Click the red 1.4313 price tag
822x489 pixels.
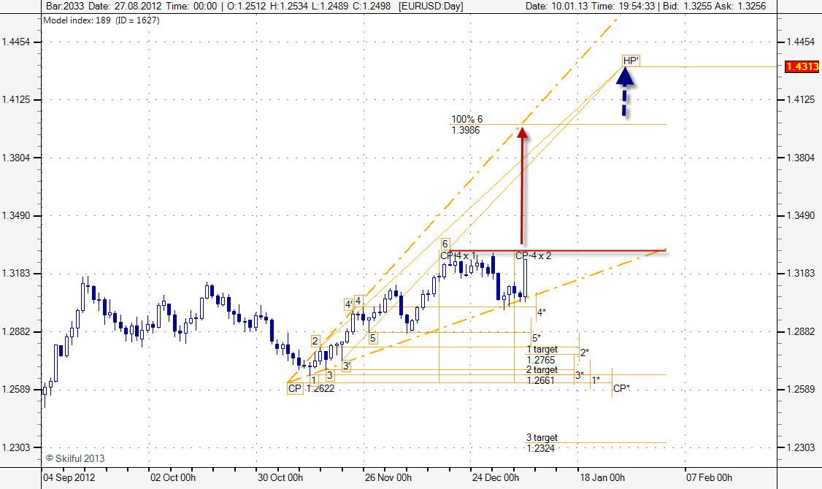(x=802, y=66)
